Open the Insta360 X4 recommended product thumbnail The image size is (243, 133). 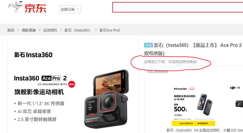(x=193, y=106)
